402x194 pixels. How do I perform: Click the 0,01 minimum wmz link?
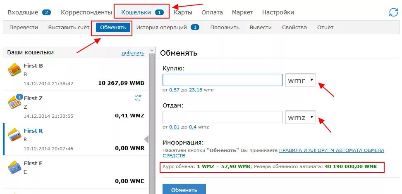coord(175,127)
